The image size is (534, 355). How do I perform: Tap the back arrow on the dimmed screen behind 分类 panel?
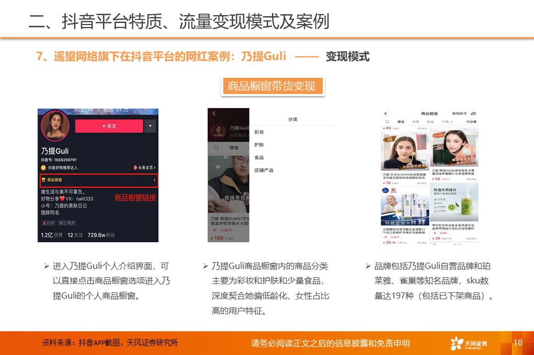pyautogui.click(x=214, y=114)
